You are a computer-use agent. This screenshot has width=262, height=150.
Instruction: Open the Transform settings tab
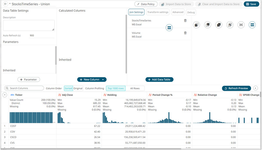158,12
